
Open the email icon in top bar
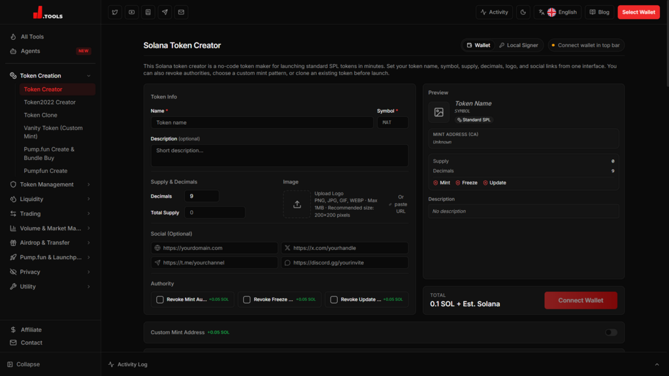(182, 12)
